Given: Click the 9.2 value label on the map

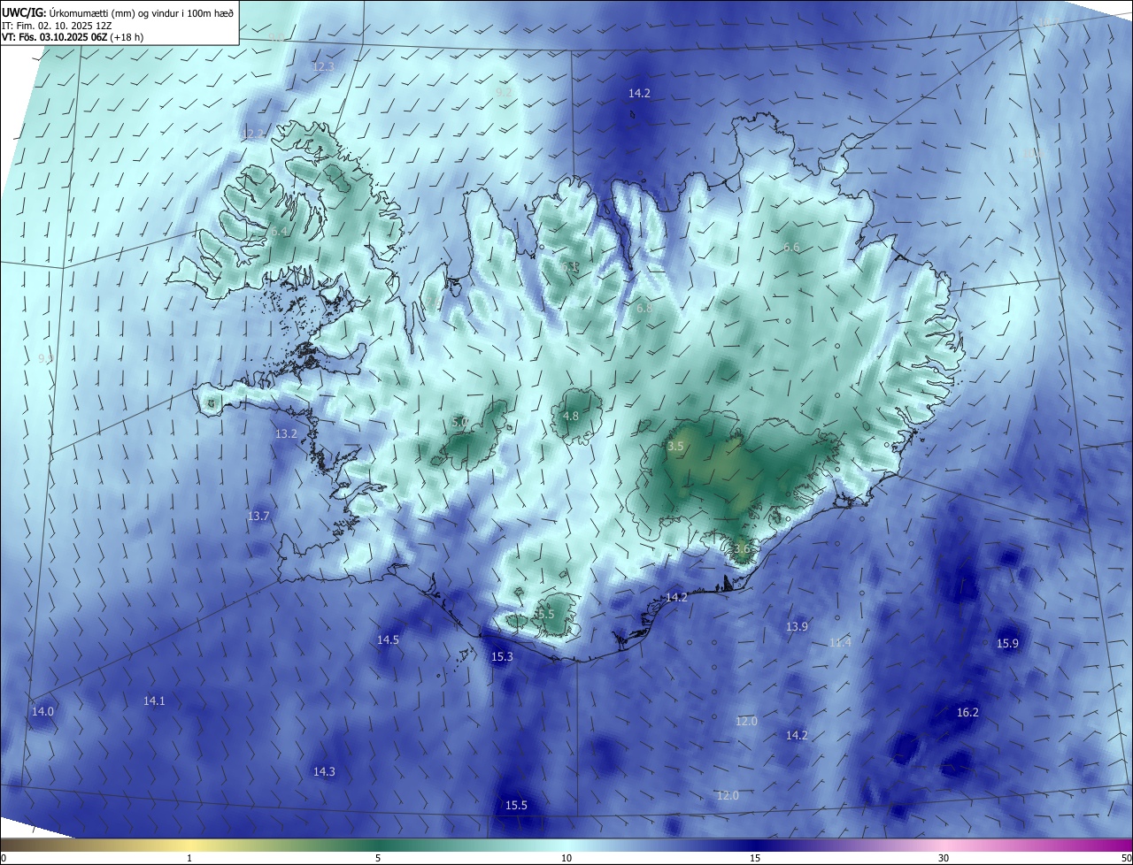Looking at the screenshot, I should coord(504,92).
